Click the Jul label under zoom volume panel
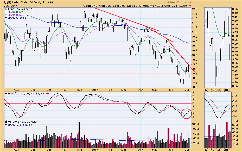The width and height of the screenshot is (242, 152). tap(226, 150)
